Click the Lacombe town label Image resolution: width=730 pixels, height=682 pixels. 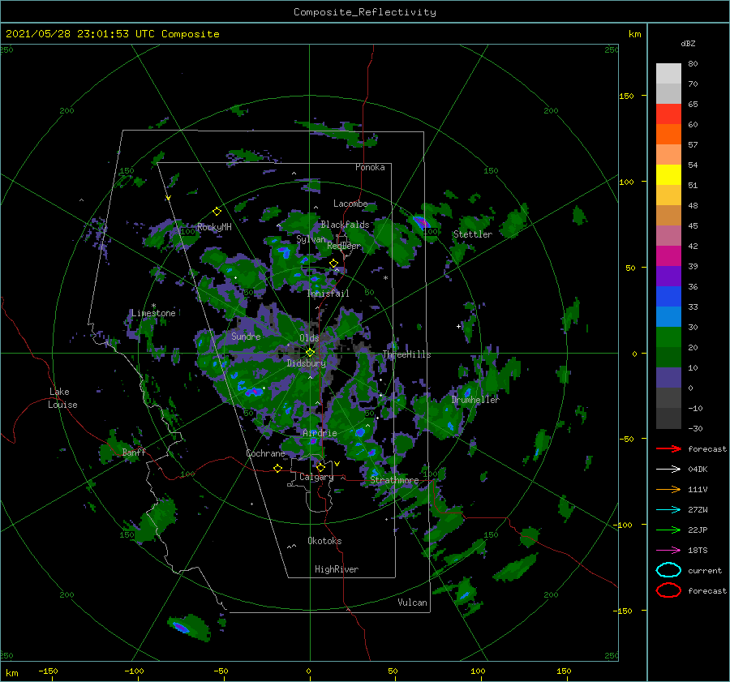(x=350, y=204)
